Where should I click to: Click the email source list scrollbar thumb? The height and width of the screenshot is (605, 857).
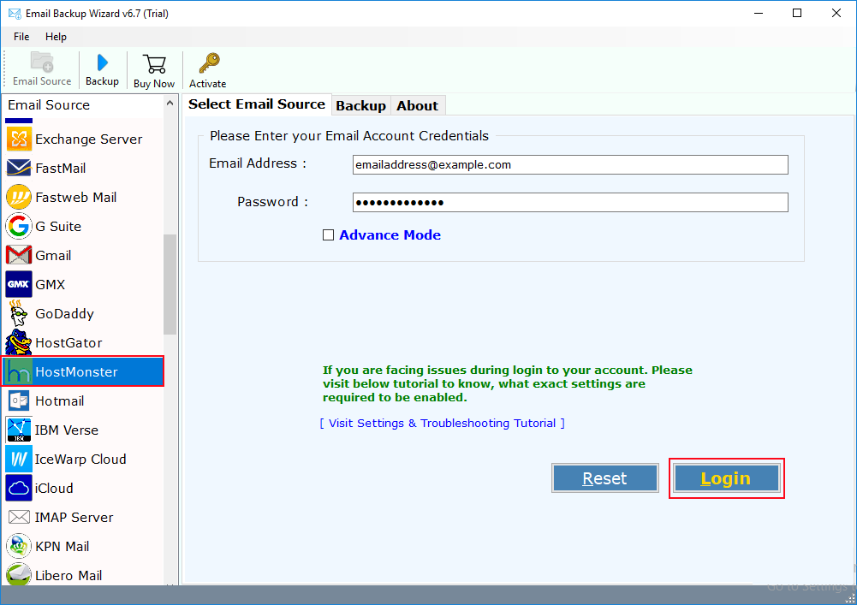coord(170,284)
